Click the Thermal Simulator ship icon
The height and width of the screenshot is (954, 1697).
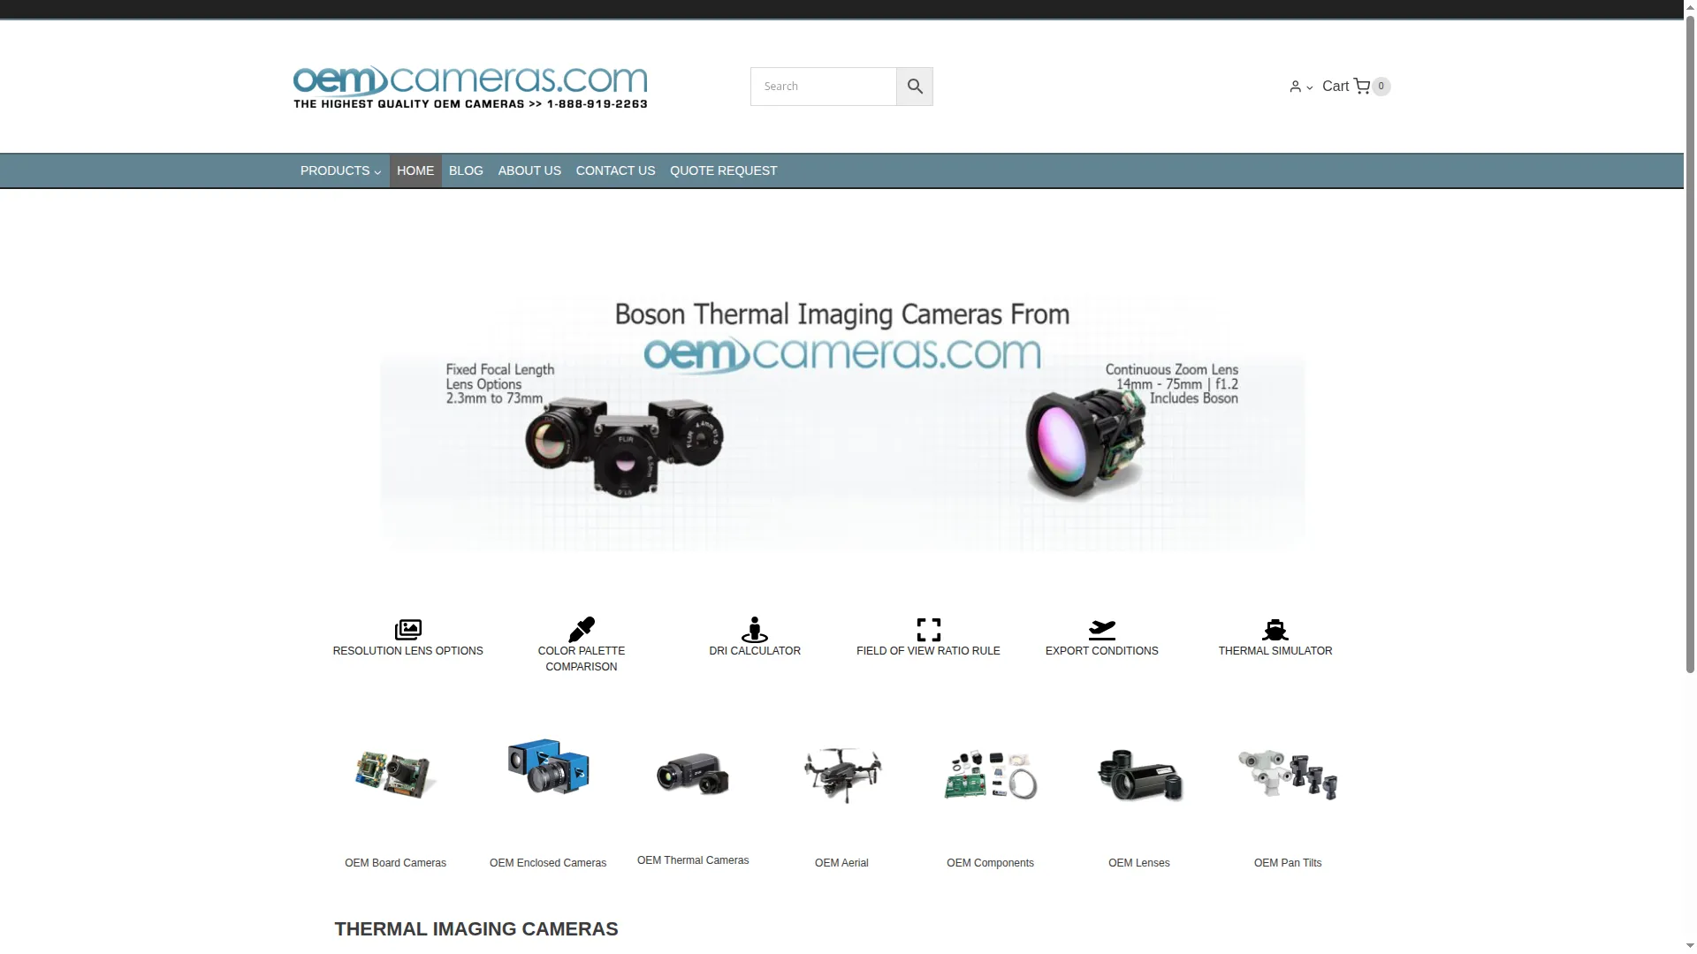pos(1275,630)
